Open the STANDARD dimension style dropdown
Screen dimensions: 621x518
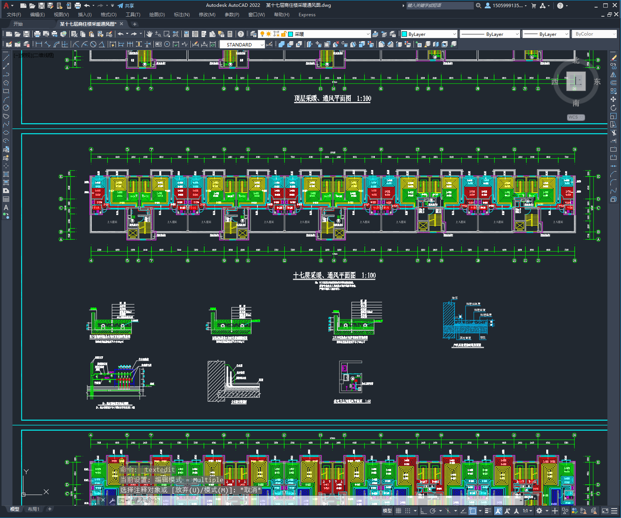(x=262, y=45)
